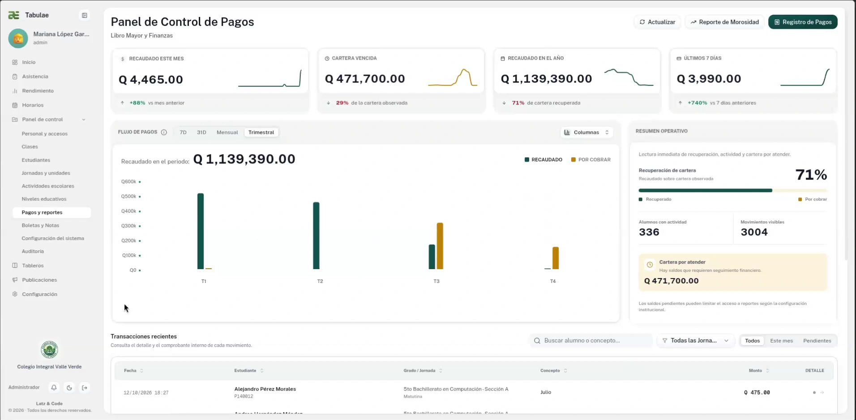
Task: Select the Trimestral period tab
Action: click(261, 133)
